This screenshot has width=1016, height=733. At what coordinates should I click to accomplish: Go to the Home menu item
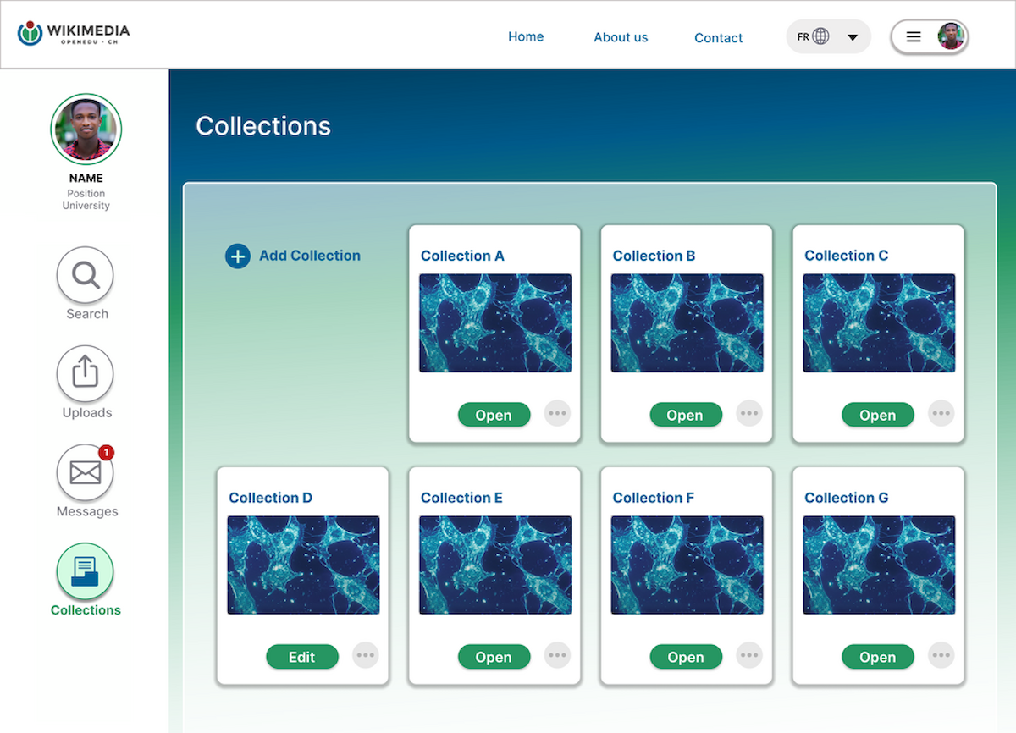coord(526,37)
